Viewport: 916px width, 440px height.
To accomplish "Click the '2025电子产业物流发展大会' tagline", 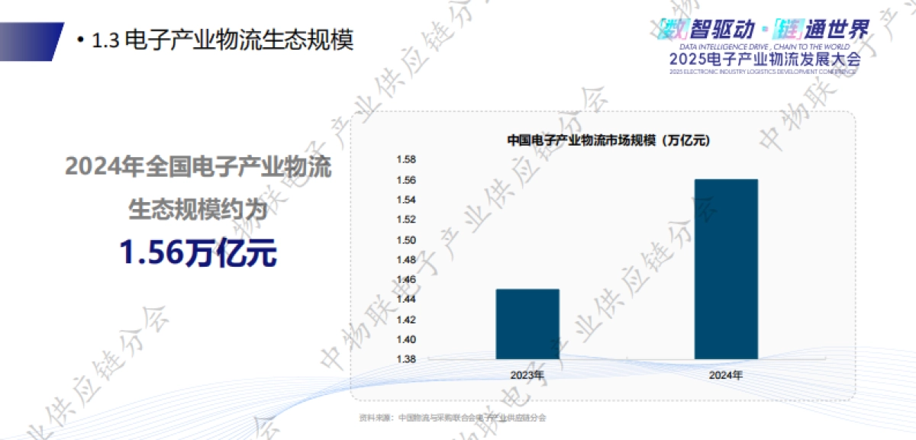I will [765, 59].
